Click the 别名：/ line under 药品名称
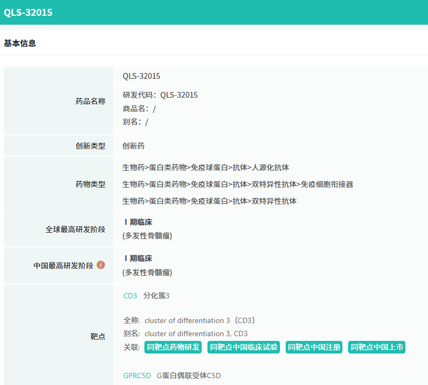Viewport: 428px width, 385px height. (135, 122)
